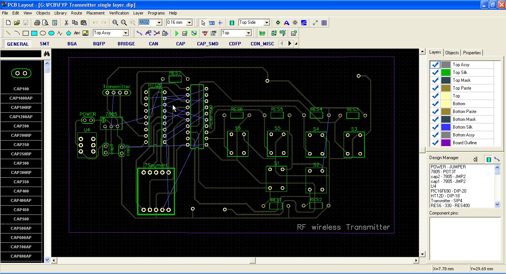
Task: Select the arc drawing tool
Action: click(x=17, y=33)
